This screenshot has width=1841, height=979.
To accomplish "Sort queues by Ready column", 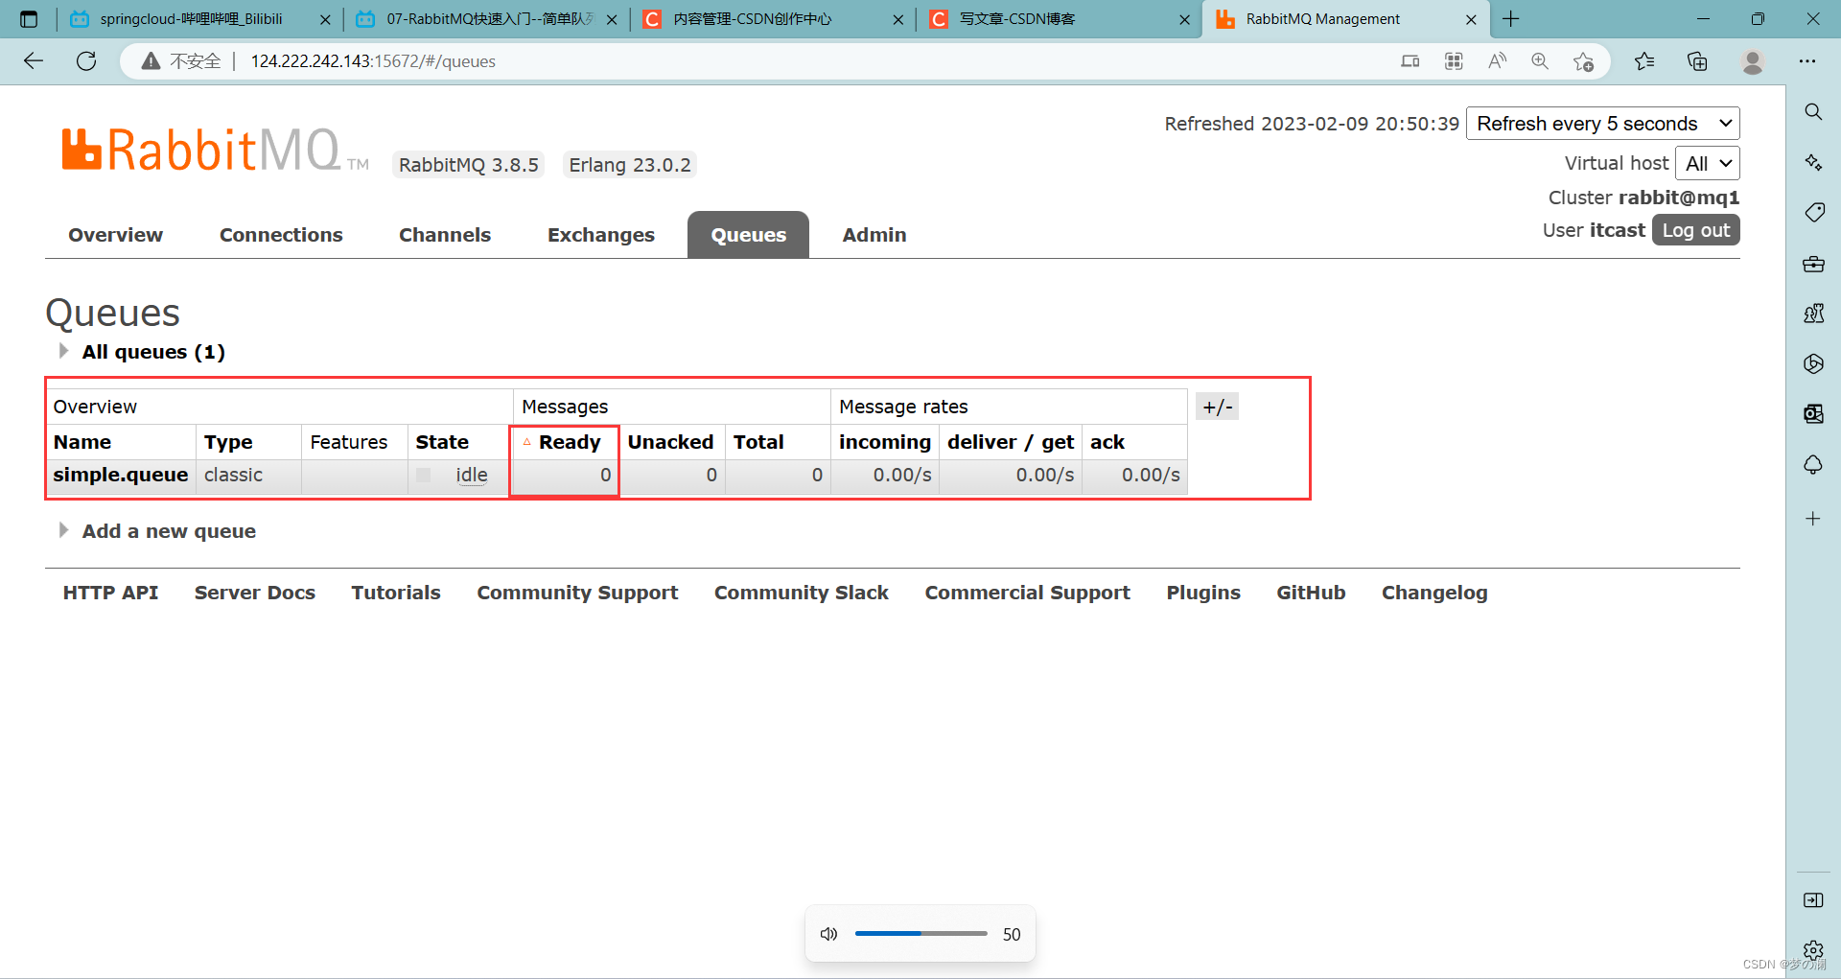I will [x=570, y=442].
